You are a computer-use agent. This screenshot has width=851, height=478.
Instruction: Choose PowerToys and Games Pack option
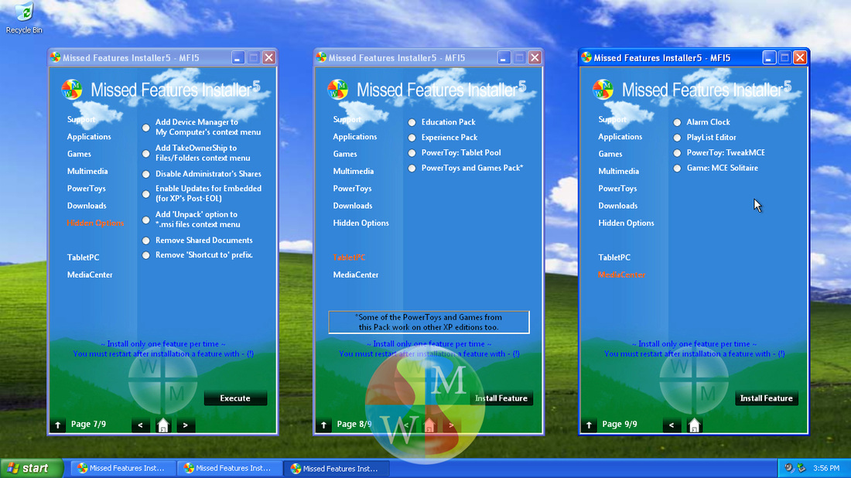click(x=412, y=168)
